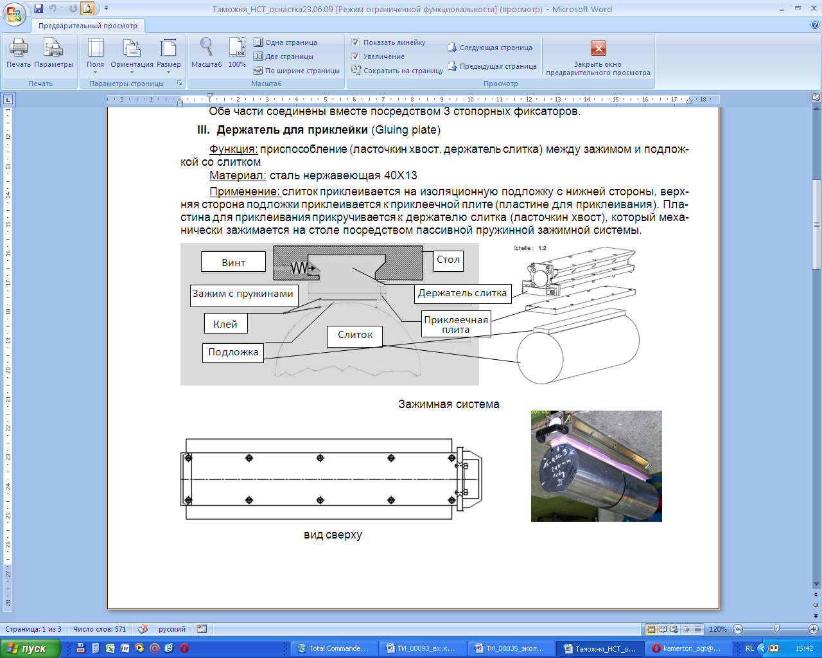Switch to ТИ_00093_вх Word taskbar window
The height and width of the screenshot is (658, 822).
point(424,648)
